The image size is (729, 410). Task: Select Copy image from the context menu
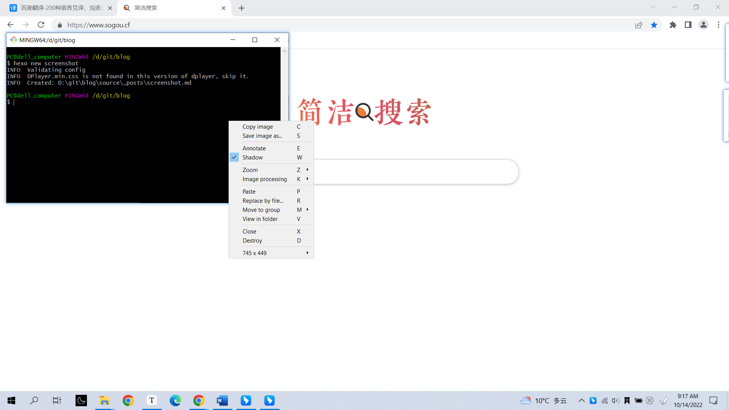258,127
